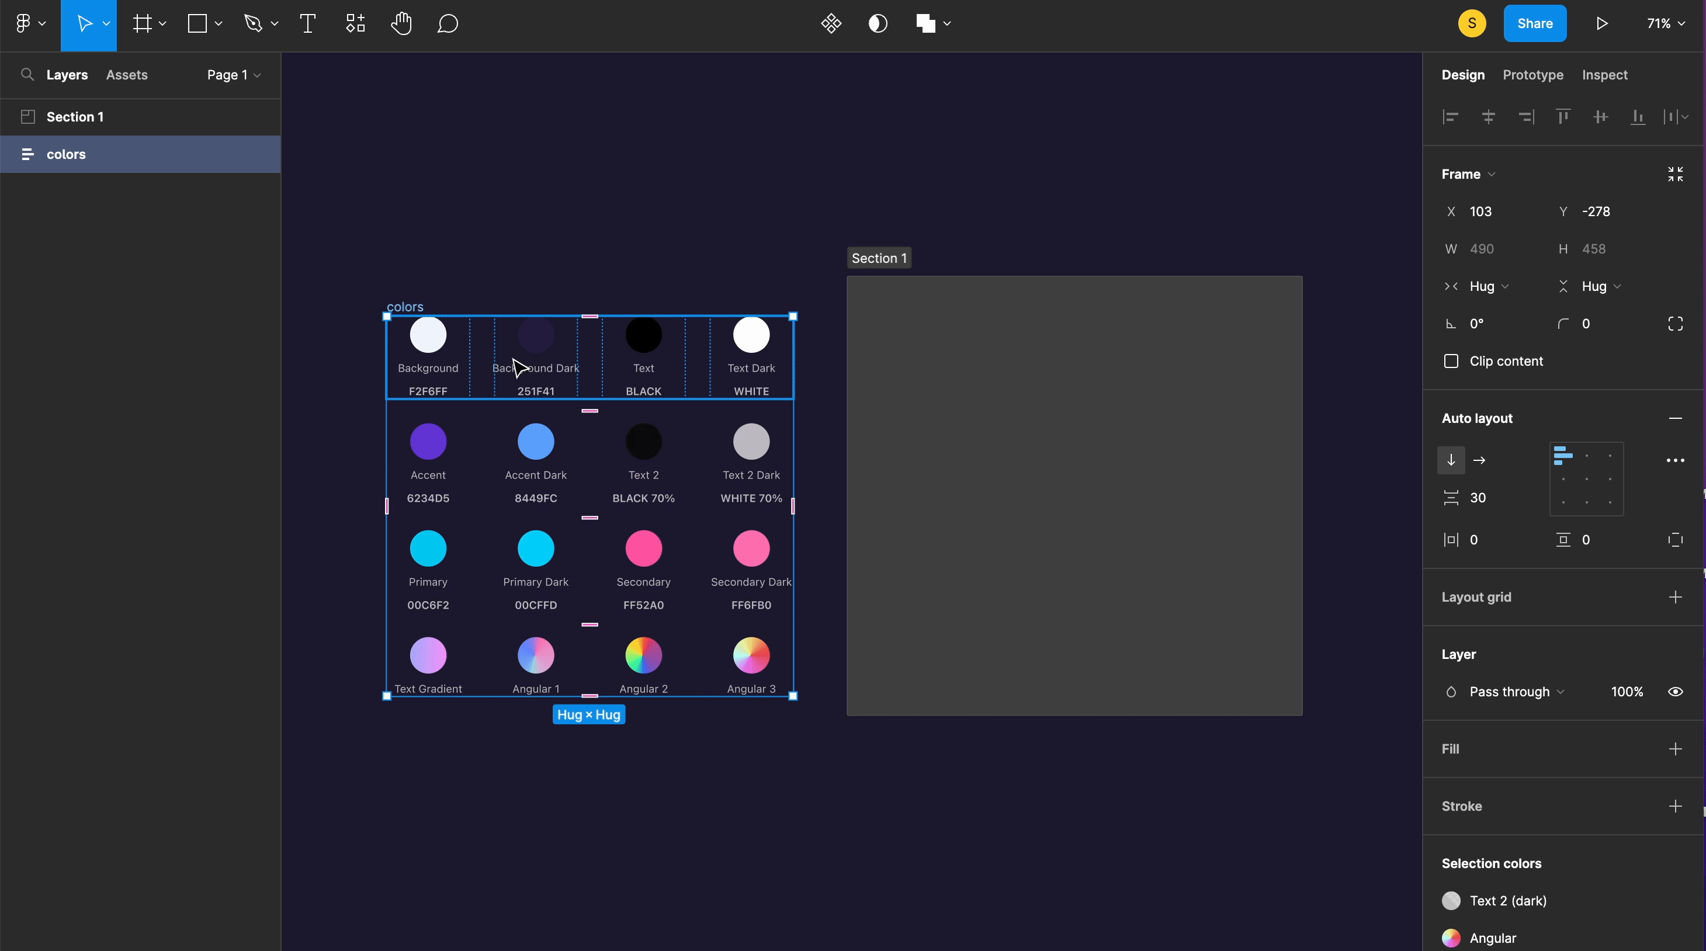This screenshot has width=1706, height=951.
Task: Click the mask icon in the toolbar
Action: [878, 23]
